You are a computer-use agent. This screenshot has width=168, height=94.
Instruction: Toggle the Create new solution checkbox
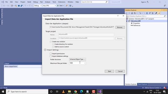point(51,42)
